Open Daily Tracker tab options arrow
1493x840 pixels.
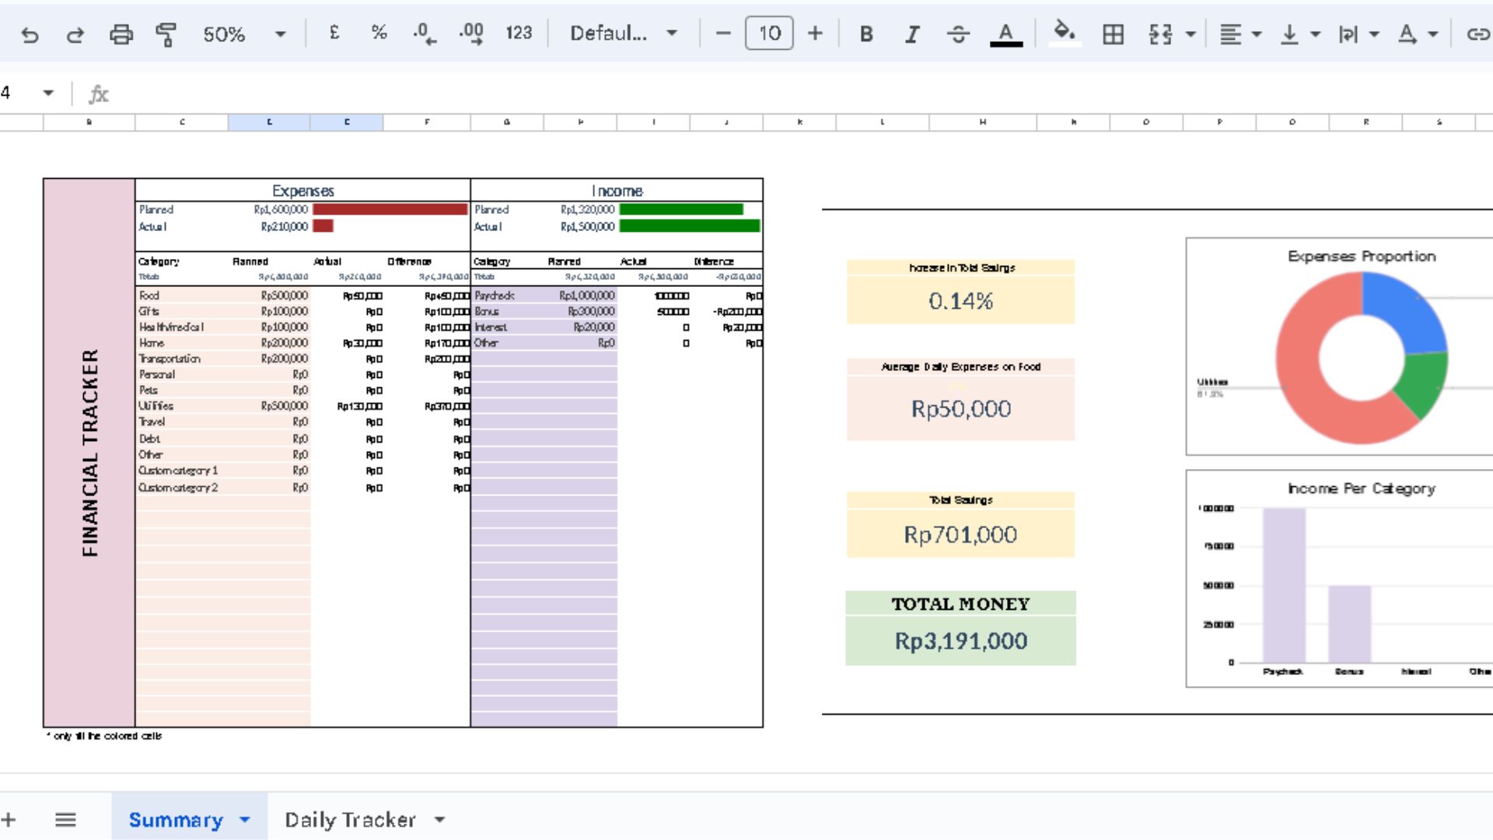click(439, 820)
